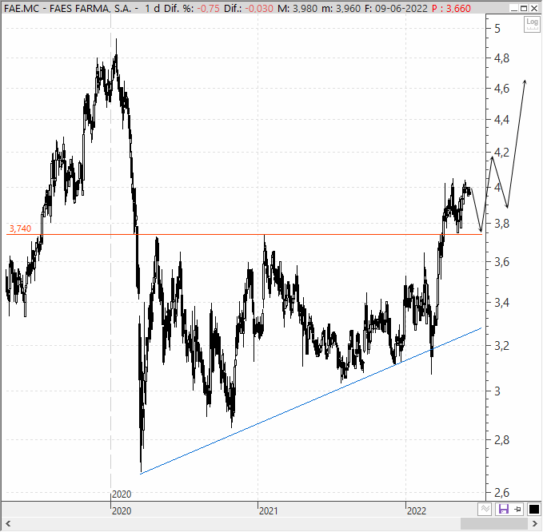Click the red P : 3,660 value
543x532 pixels.
click(451, 8)
